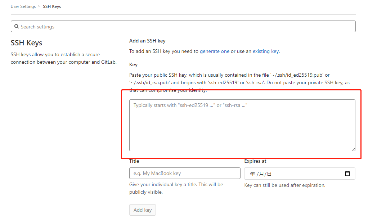Click the Title text field

pos(185,173)
